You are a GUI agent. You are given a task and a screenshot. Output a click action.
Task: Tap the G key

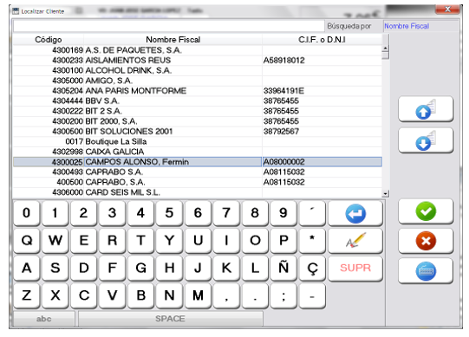click(140, 268)
